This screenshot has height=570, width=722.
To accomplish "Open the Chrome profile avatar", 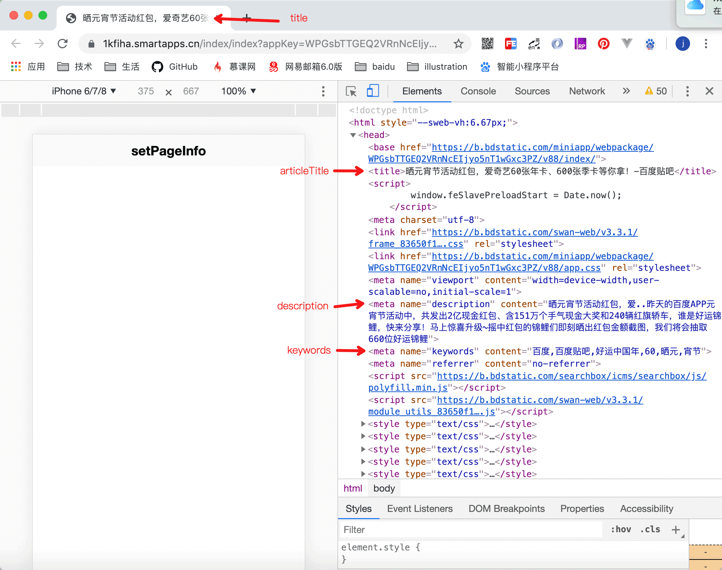I will point(682,44).
